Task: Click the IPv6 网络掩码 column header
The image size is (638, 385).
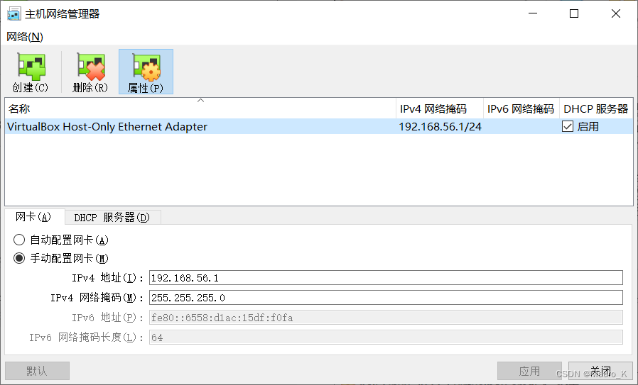Action: [x=521, y=108]
